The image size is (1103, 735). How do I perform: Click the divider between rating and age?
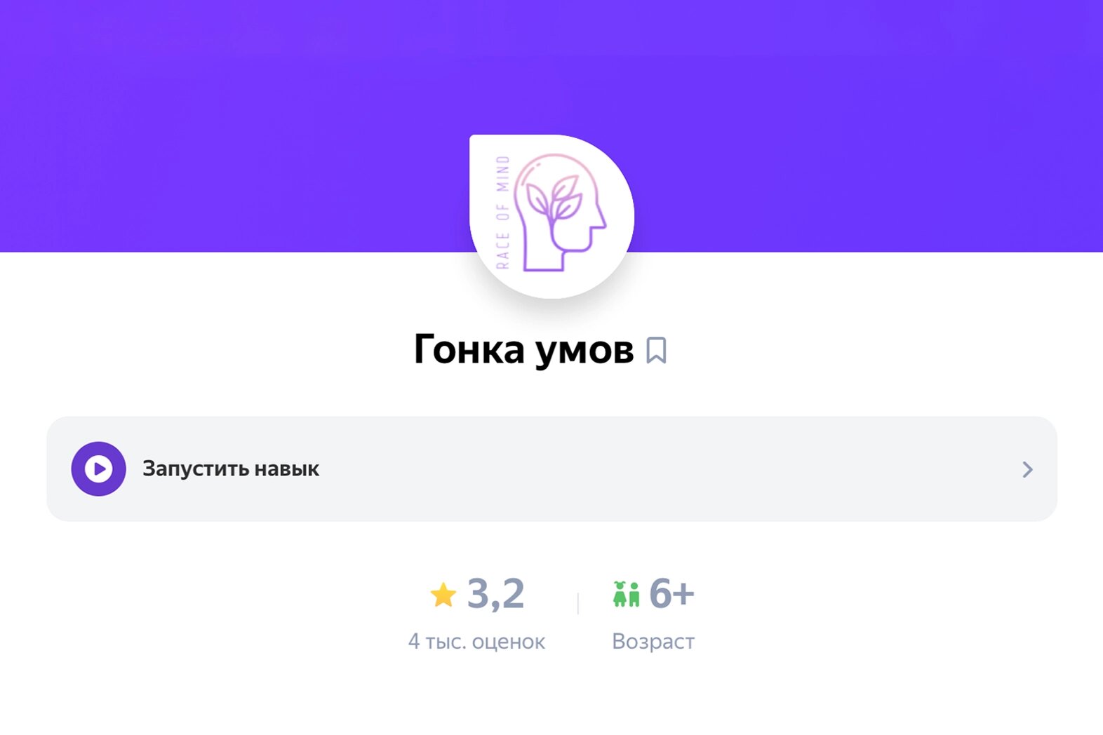pos(578,603)
